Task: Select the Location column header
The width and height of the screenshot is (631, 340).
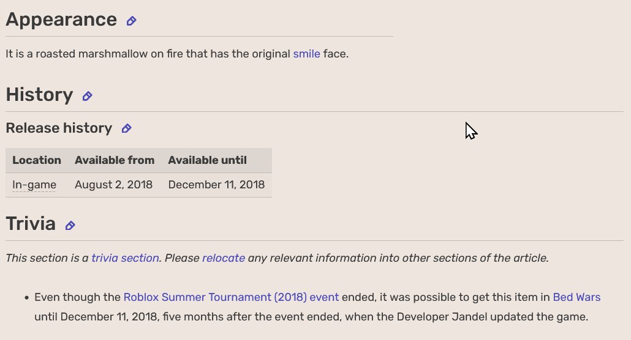Action: (x=37, y=160)
